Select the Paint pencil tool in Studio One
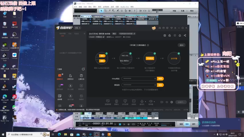Screen dimensions: 244x137 pos(118,11)
